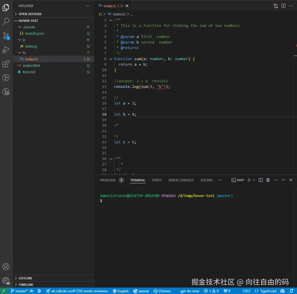This screenshot has width=297, height=294.
Task: Open the Accounts icon in activity bar
Action: click(6, 267)
